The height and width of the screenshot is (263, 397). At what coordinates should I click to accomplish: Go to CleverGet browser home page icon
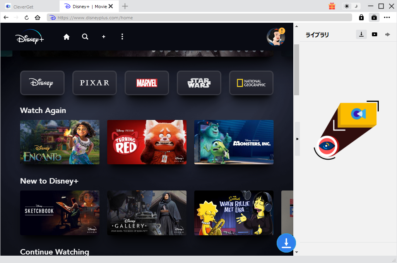pyautogui.click(x=38, y=17)
